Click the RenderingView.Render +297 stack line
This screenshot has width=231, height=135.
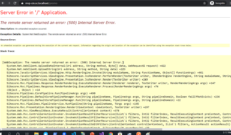(x=78, y=107)
